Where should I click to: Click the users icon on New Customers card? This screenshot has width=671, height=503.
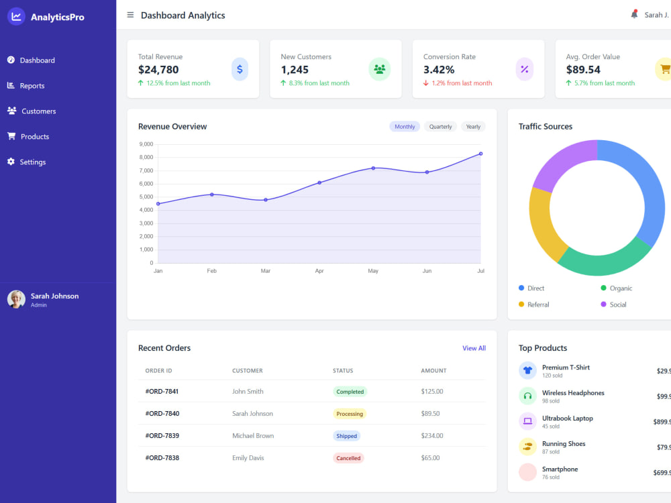pyautogui.click(x=380, y=69)
